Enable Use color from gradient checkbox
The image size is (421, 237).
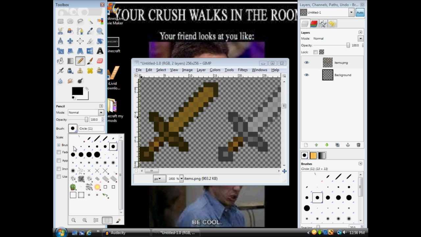(59, 176)
